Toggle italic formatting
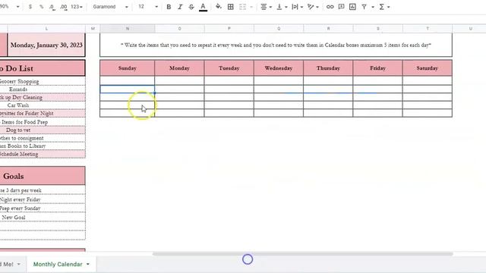The image size is (486, 273). point(180,7)
